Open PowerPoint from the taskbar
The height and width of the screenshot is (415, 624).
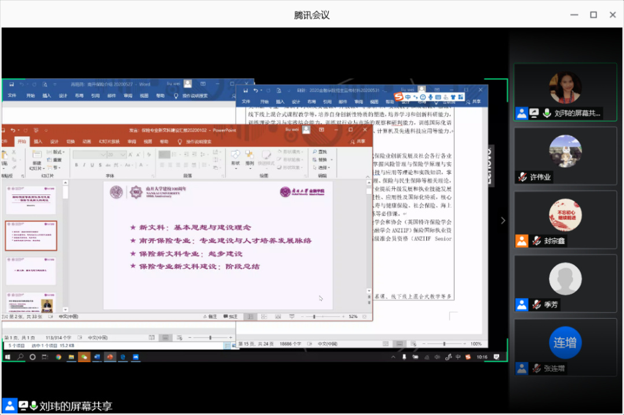pyautogui.click(x=110, y=357)
